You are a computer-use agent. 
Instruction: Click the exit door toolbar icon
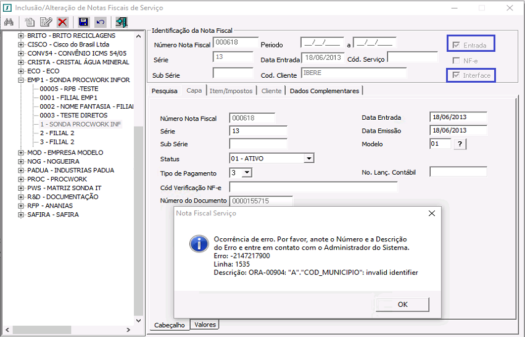[x=121, y=22]
